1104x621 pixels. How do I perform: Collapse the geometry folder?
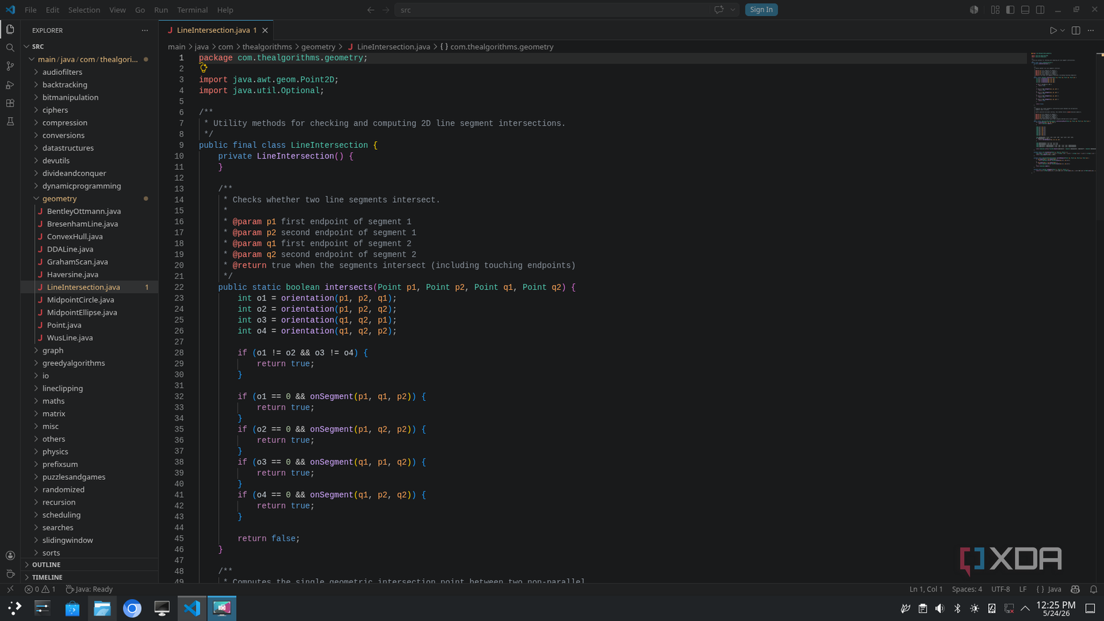tap(90, 199)
